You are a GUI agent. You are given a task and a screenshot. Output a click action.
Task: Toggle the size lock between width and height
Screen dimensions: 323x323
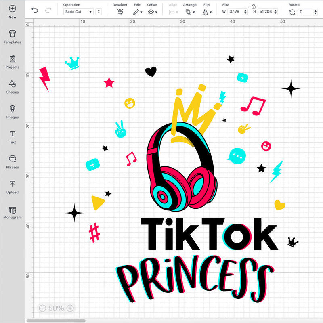pos(253,7)
